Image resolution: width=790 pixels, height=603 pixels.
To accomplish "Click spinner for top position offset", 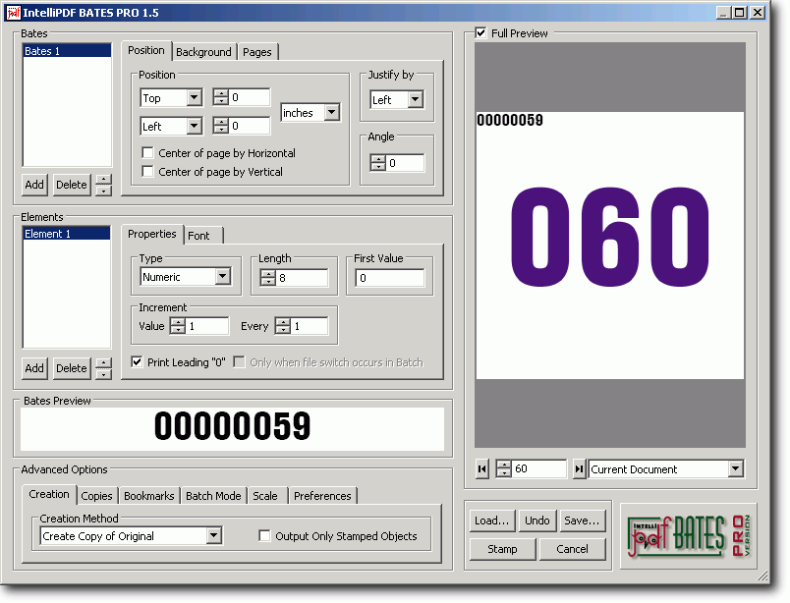I will (x=221, y=97).
